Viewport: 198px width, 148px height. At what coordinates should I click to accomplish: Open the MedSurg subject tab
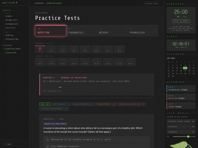pyautogui.click(x=112, y=31)
